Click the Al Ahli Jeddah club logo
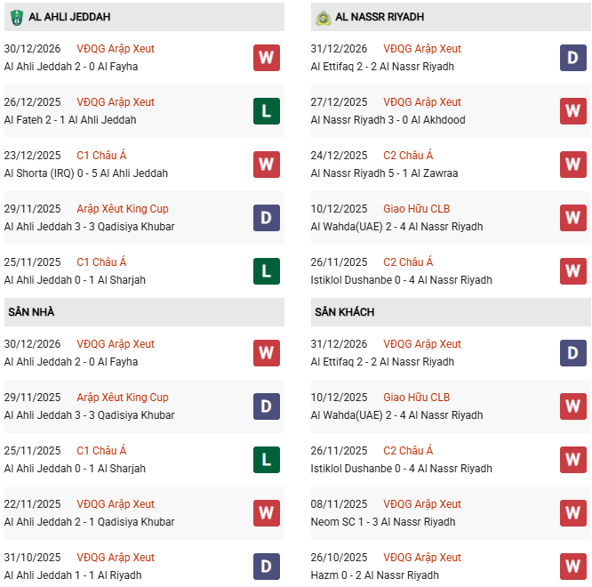592x587 pixels. (16, 17)
